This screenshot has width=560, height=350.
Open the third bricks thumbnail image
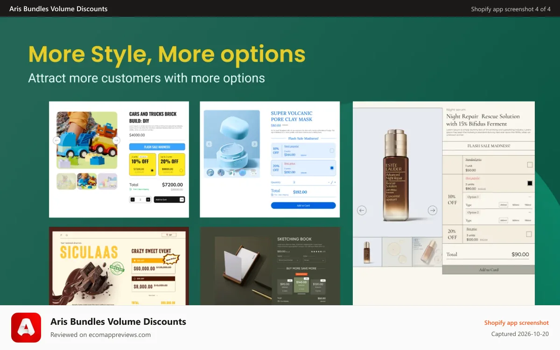coord(107,181)
